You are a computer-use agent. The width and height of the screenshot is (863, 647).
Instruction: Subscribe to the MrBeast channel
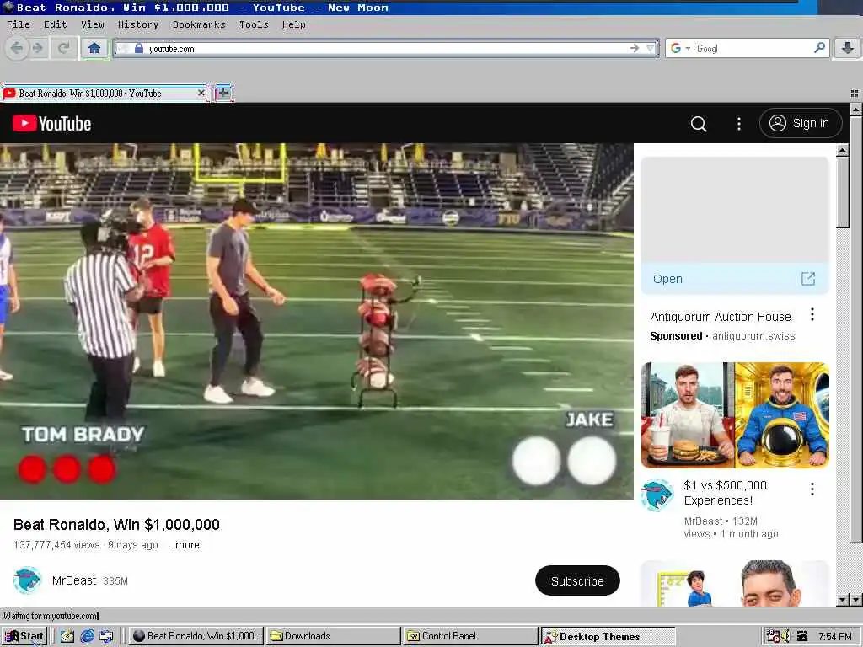pyautogui.click(x=577, y=580)
